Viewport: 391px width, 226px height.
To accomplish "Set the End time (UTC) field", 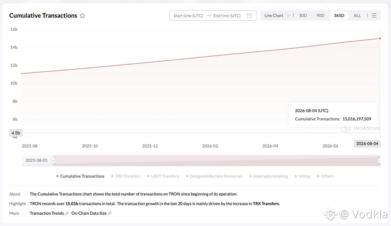I will (x=227, y=16).
